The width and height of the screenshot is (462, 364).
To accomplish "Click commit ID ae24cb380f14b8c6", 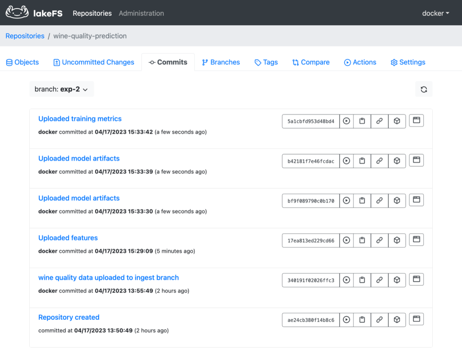I will tap(311, 320).
